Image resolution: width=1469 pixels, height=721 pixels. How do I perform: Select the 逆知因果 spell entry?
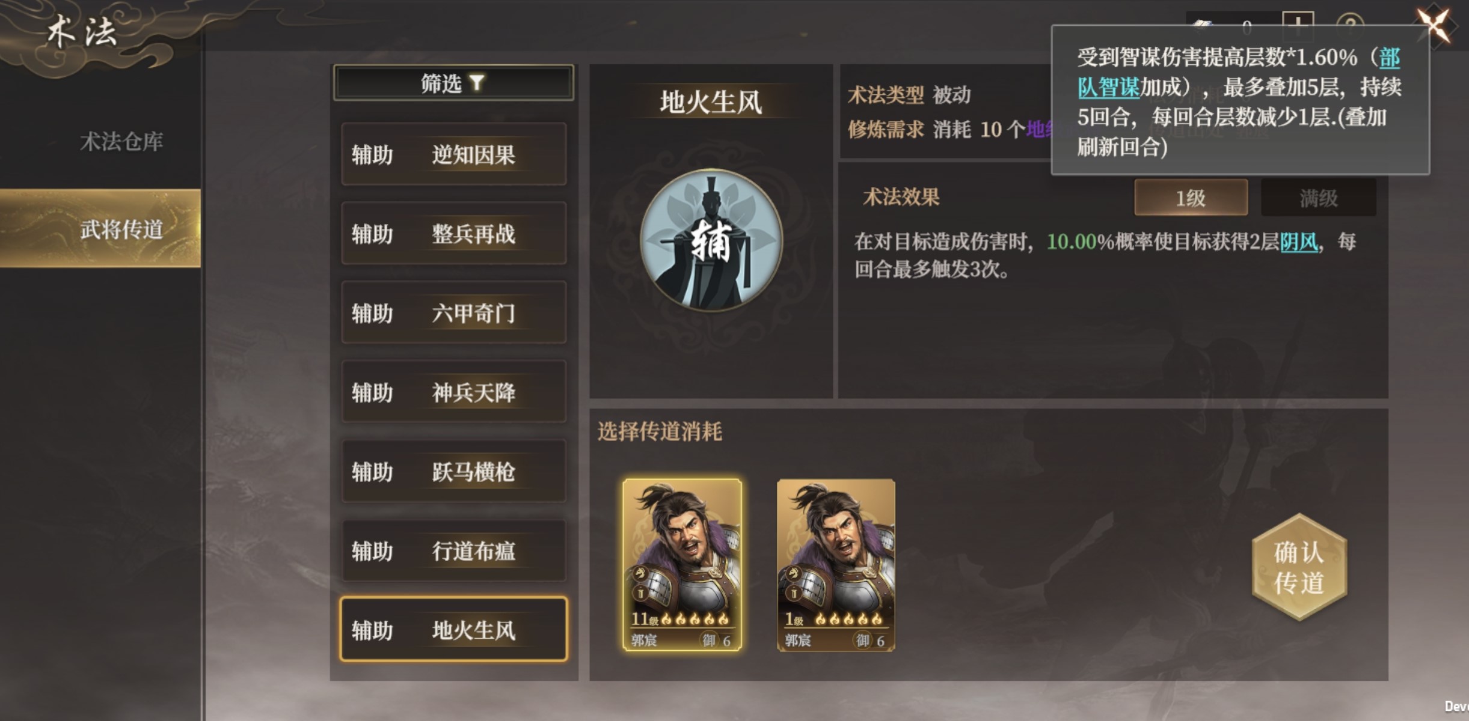[x=453, y=154]
